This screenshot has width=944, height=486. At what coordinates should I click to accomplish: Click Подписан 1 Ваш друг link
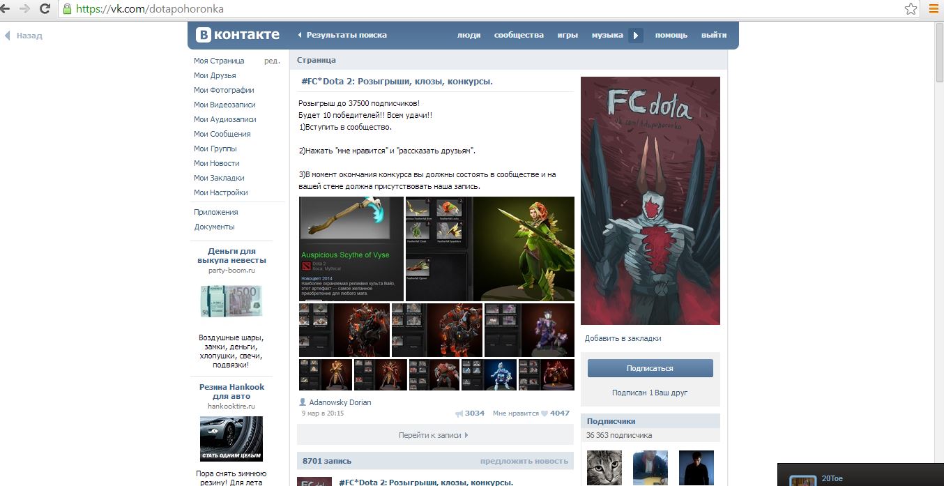pyautogui.click(x=650, y=393)
